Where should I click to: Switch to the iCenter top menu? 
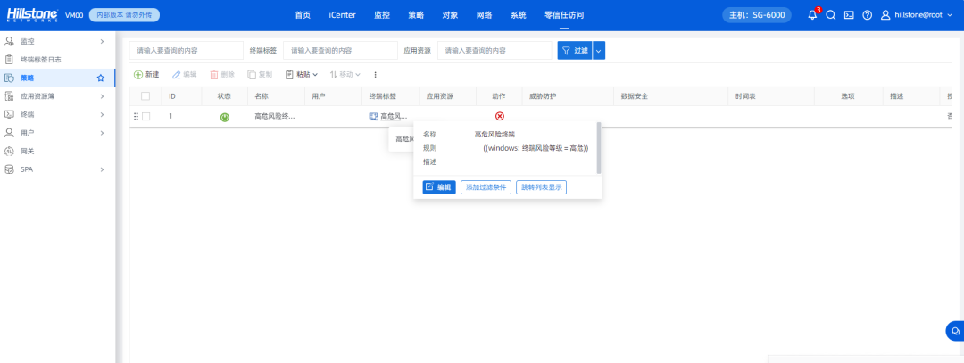point(342,15)
